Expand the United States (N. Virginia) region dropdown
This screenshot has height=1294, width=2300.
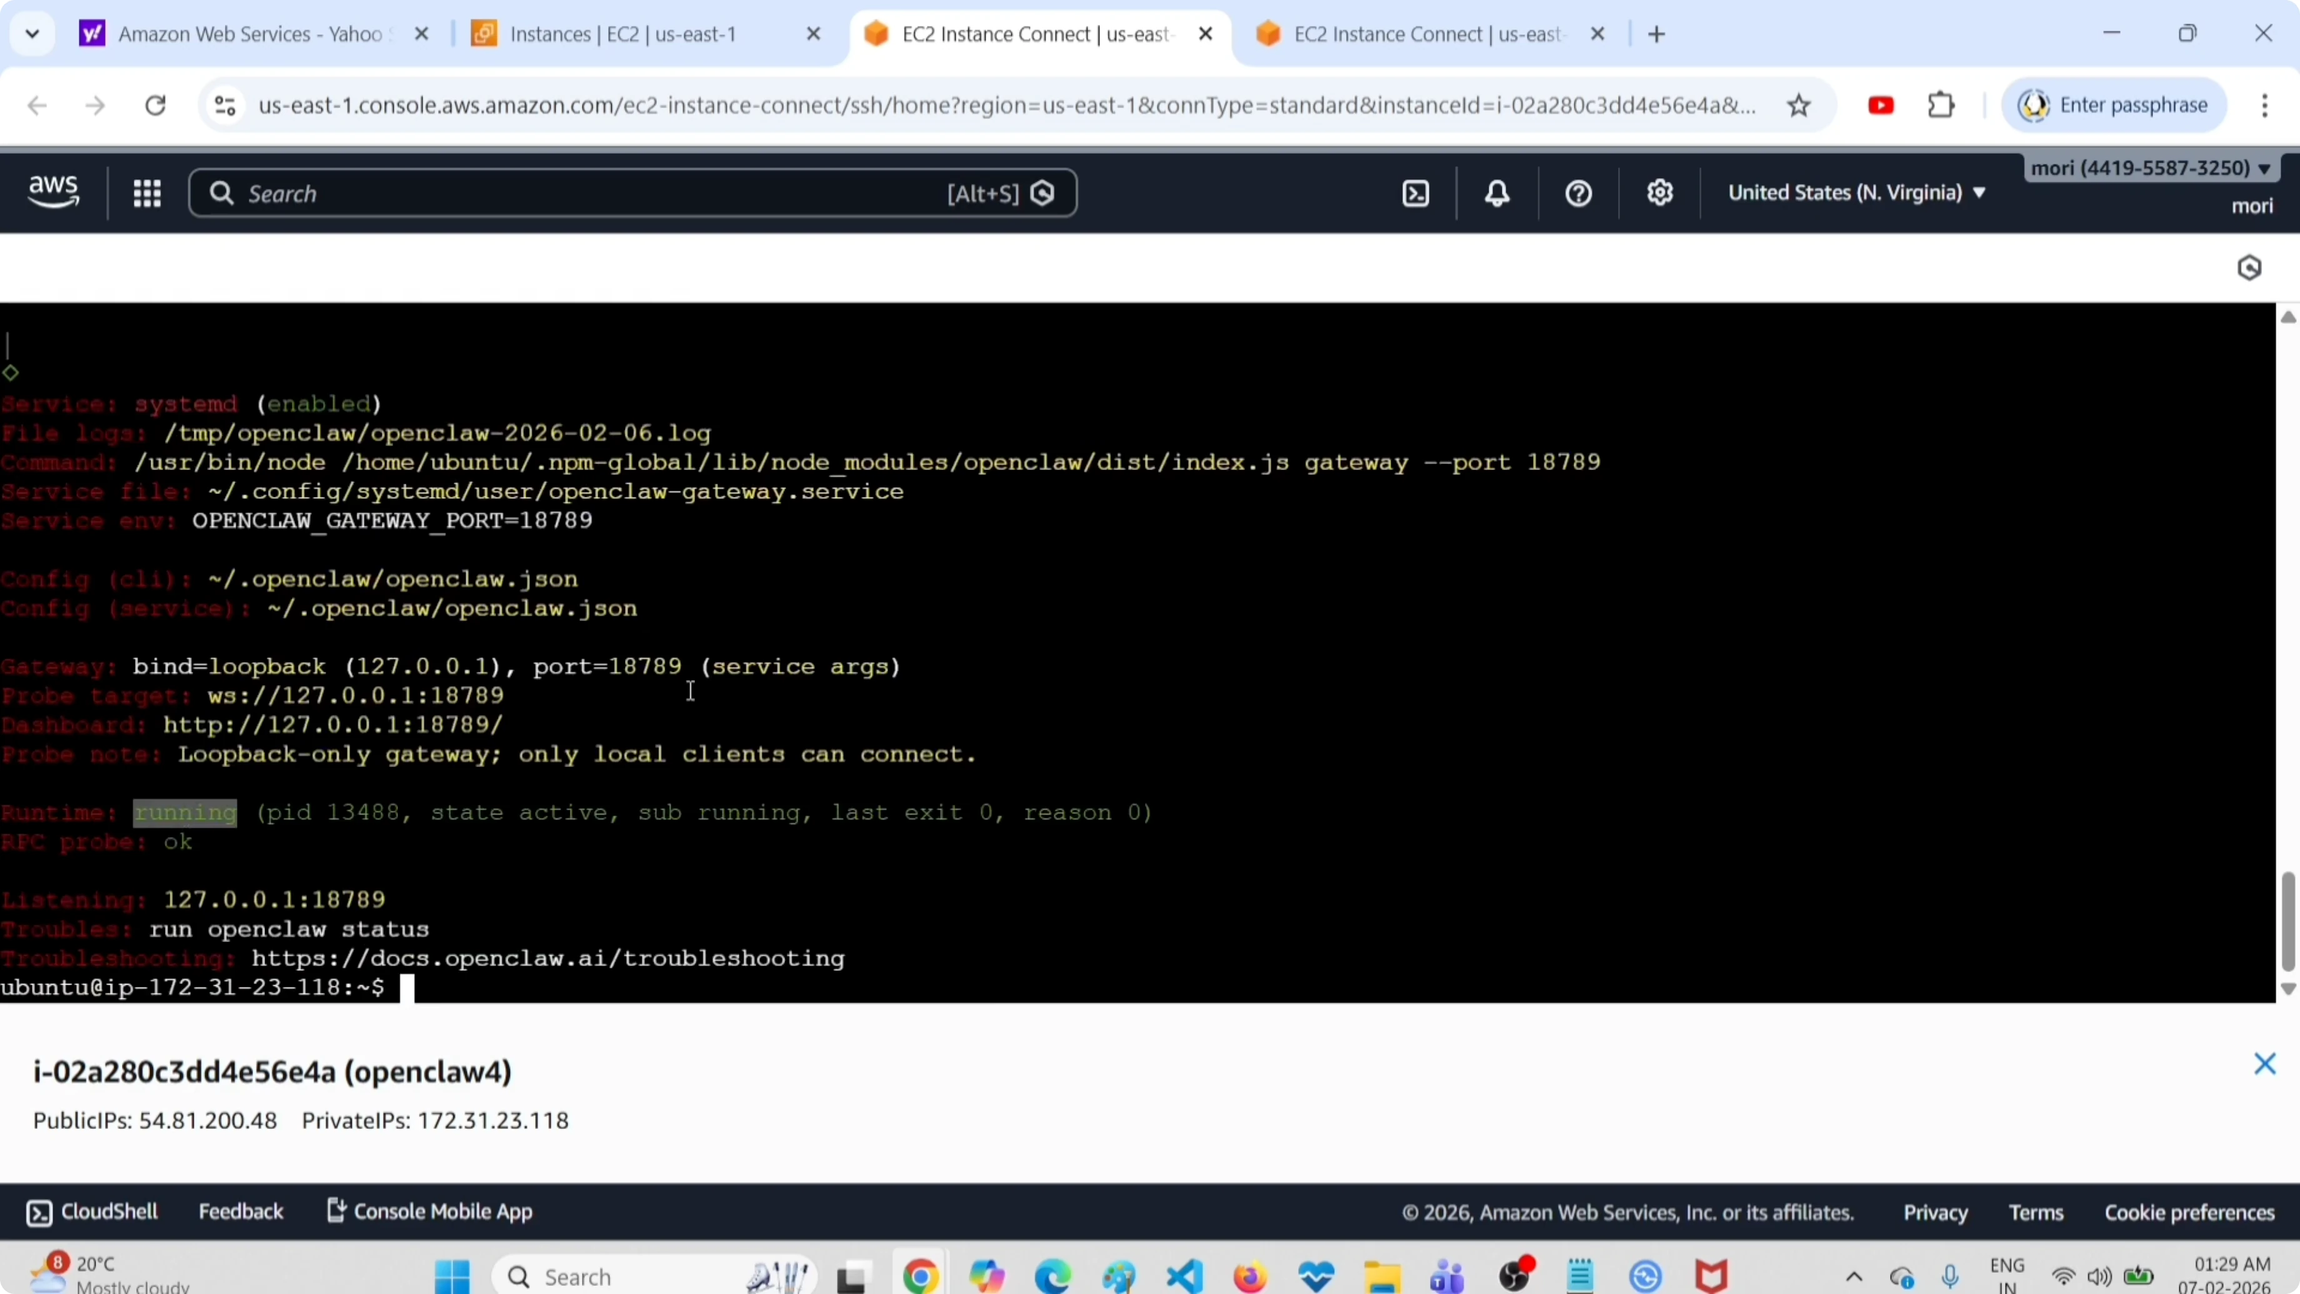pyautogui.click(x=1857, y=193)
